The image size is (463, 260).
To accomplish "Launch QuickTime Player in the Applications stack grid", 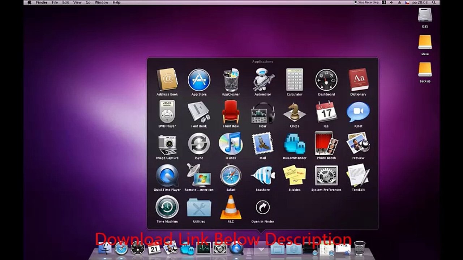I will coord(167,175).
